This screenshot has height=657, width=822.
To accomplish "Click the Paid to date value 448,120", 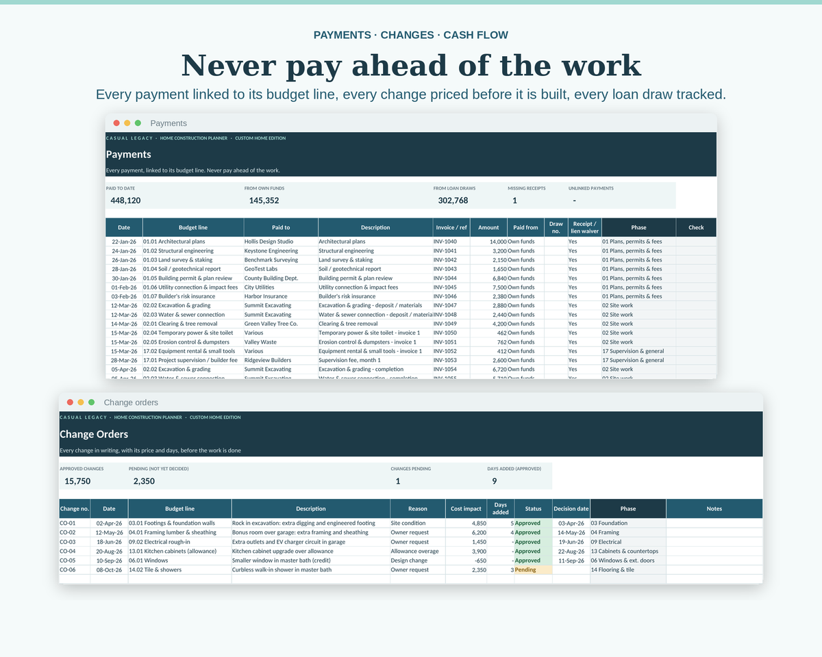I will tap(125, 201).
